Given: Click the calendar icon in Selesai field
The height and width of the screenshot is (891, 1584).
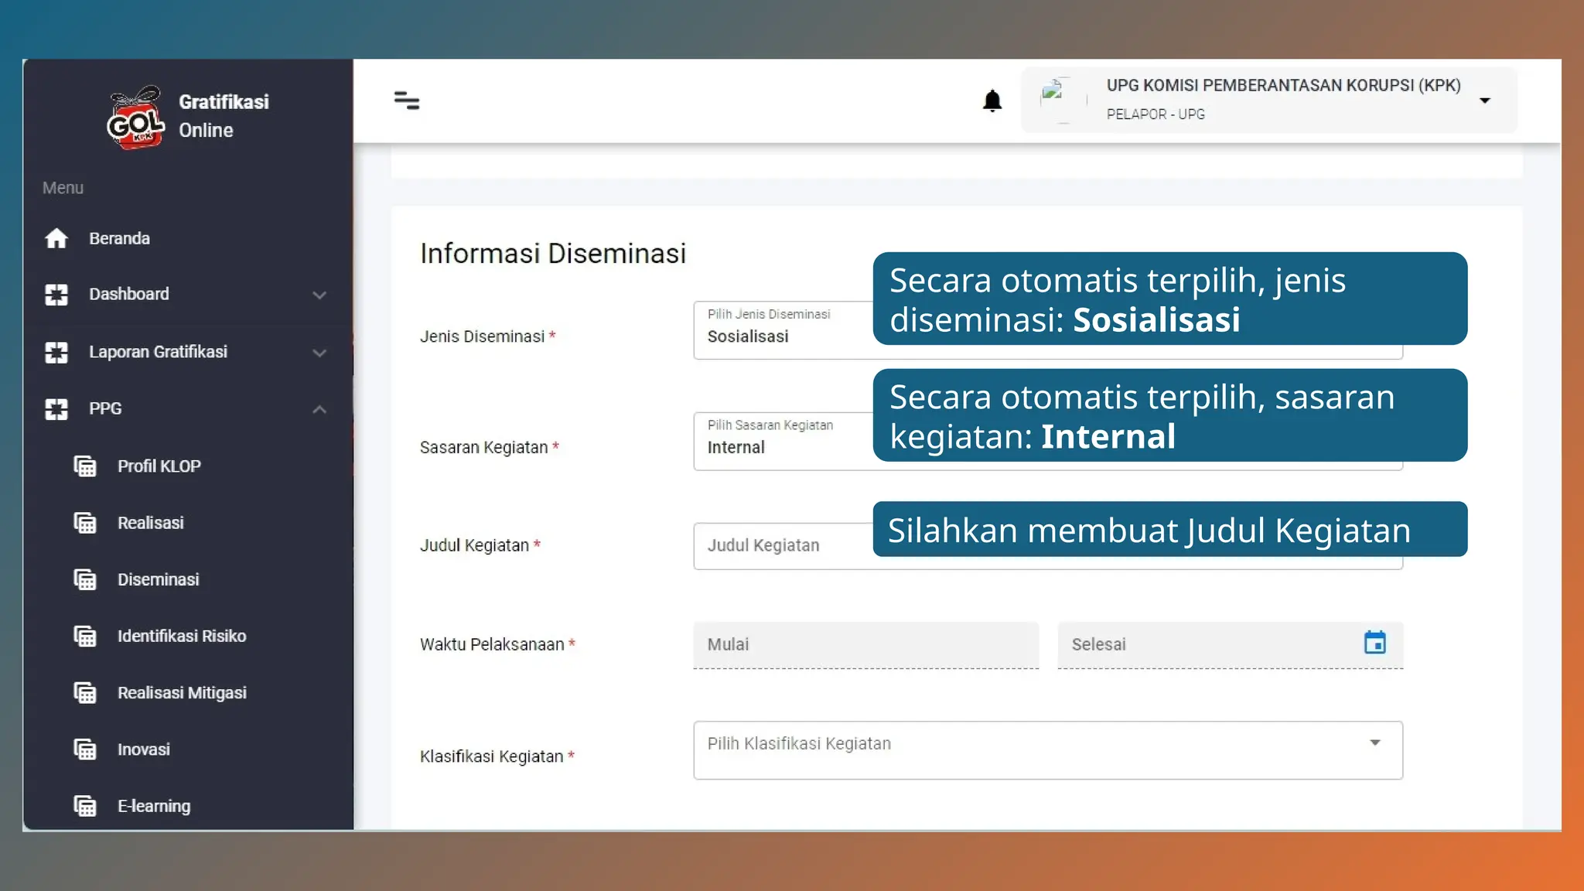Looking at the screenshot, I should coord(1374,643).
